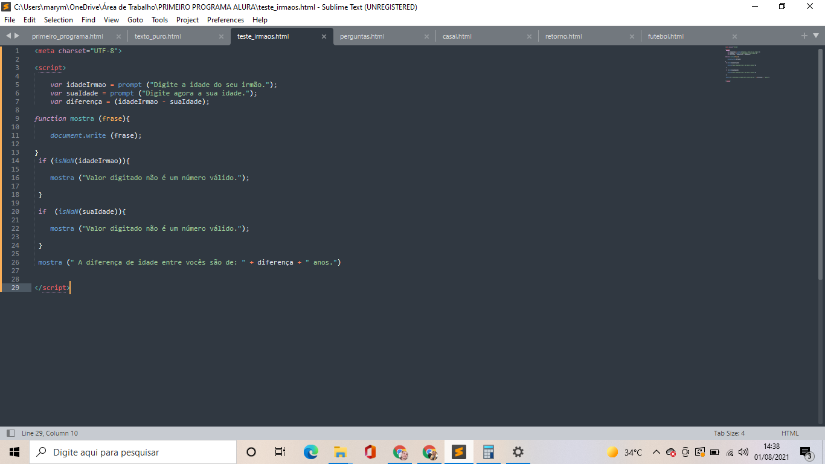
Task: Change indentation via Tab Size: 4
Action: (729, 433)
